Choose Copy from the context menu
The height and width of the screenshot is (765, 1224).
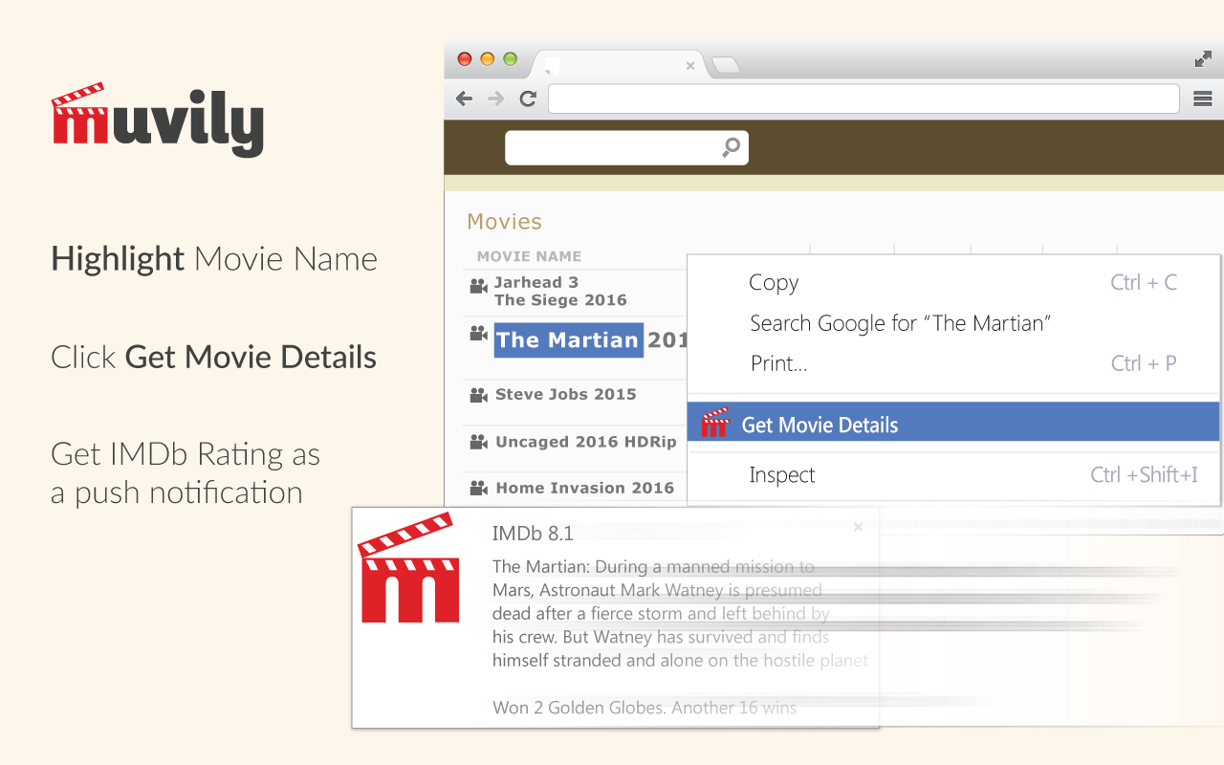click(x=774, y=282)
